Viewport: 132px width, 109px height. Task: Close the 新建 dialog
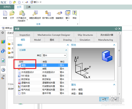[119, 29]
